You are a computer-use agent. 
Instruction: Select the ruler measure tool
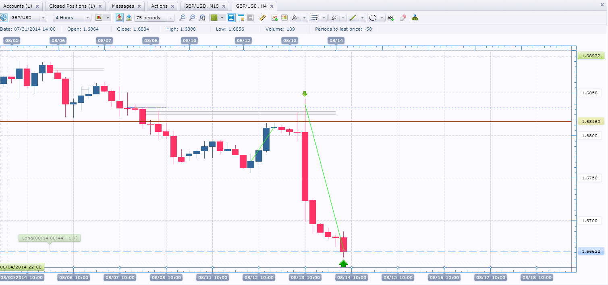pyautogui.click(x=263, y=18)
